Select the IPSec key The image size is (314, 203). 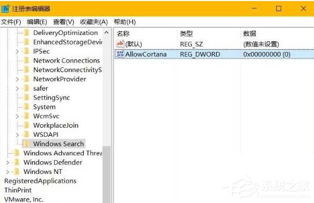click(x=41, y=51)
